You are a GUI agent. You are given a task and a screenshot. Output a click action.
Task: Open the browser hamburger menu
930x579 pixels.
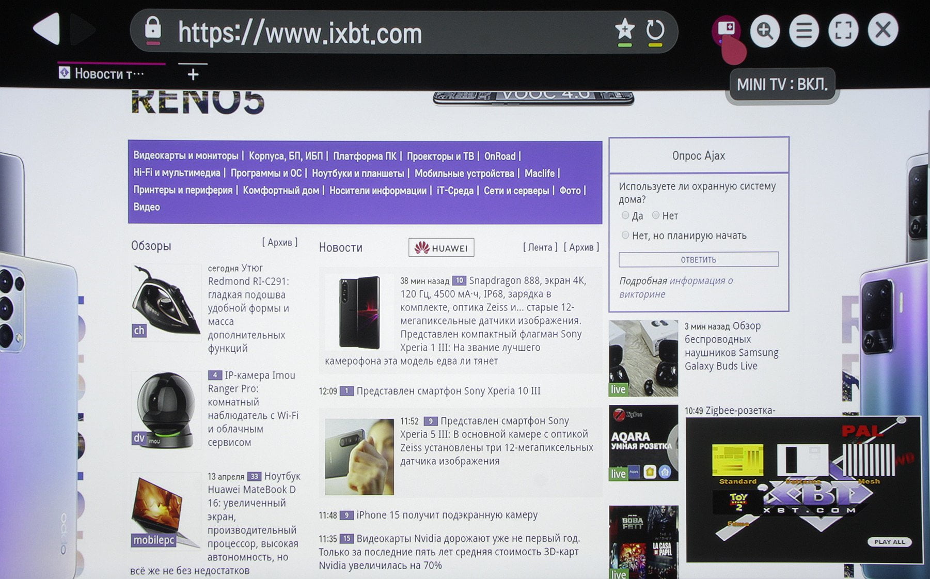804,30
